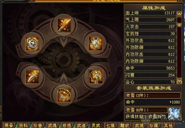Click the 夜雪 (3件) set bonus header
The width and height of the screenshot is (185, 128).
pos(153,95)
